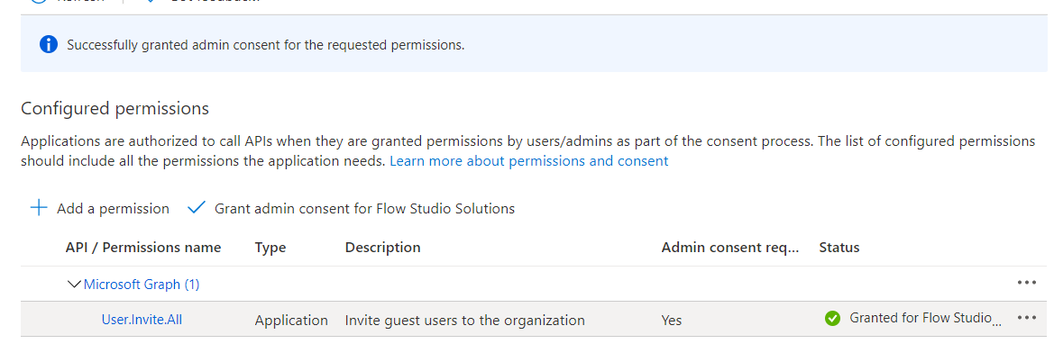
Task: Click the green granted status check icon
Action: 832,319
